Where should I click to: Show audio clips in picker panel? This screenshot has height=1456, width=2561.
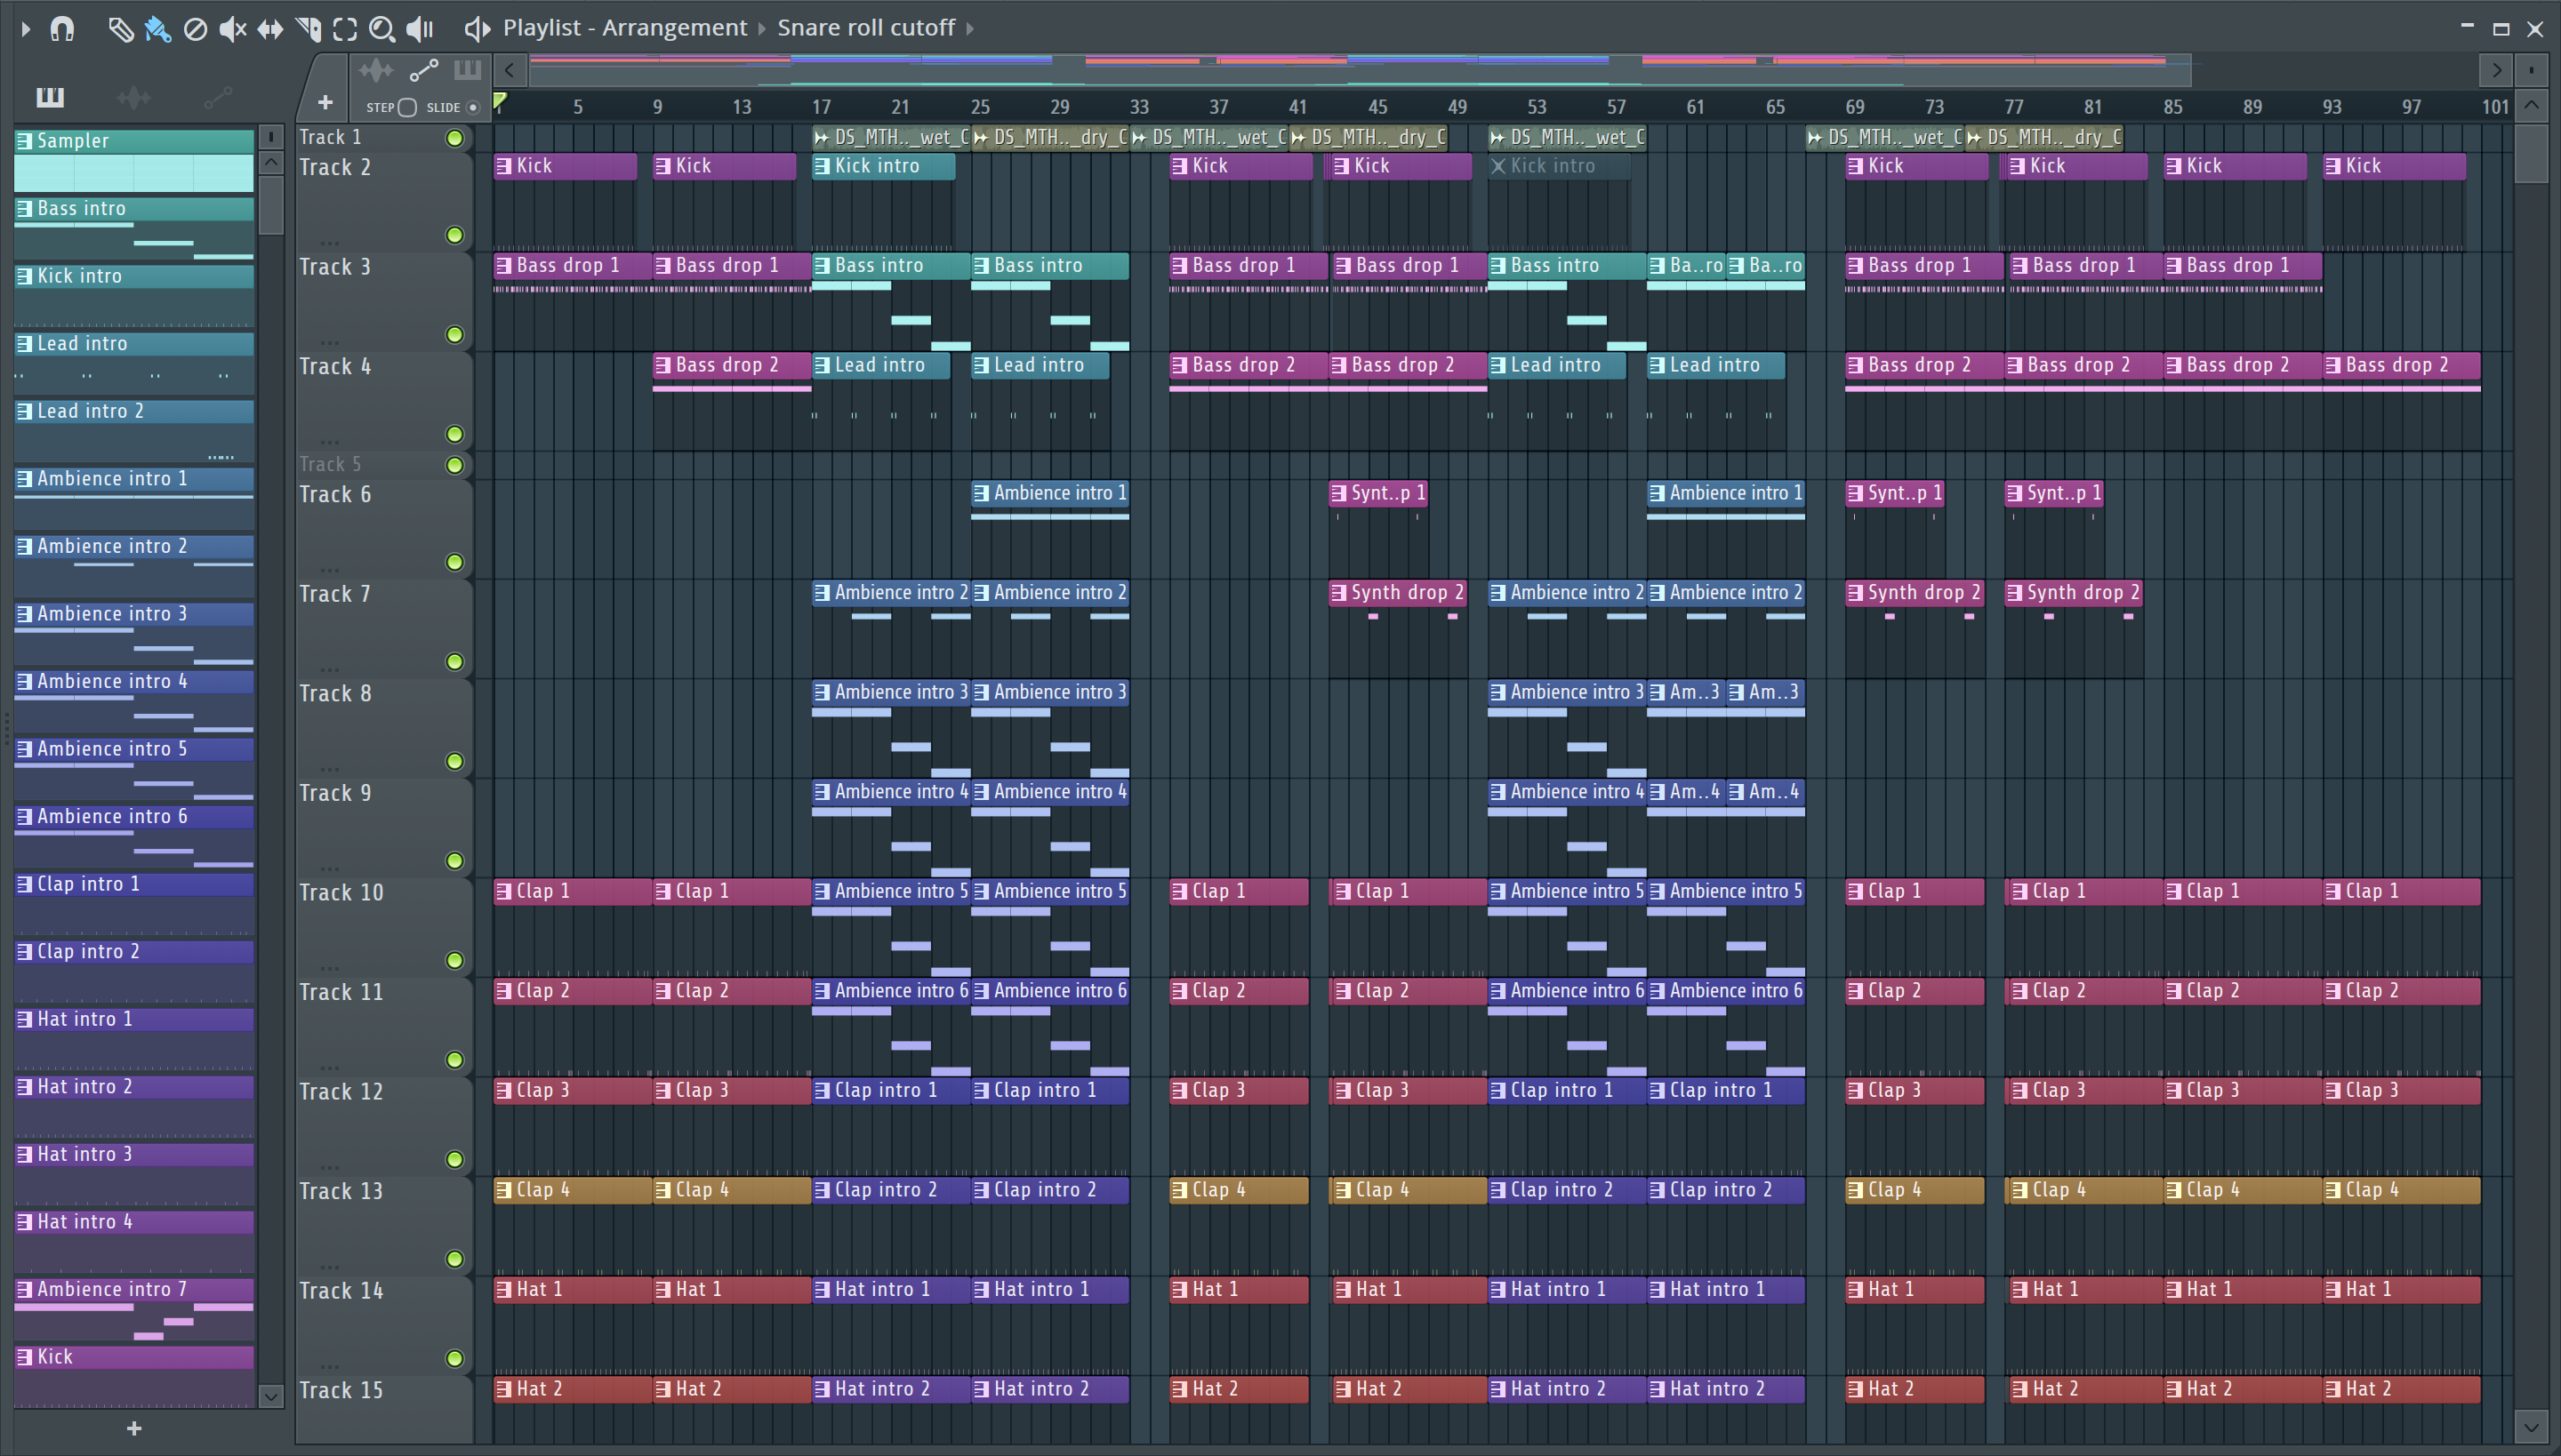(x=133, y=97)
